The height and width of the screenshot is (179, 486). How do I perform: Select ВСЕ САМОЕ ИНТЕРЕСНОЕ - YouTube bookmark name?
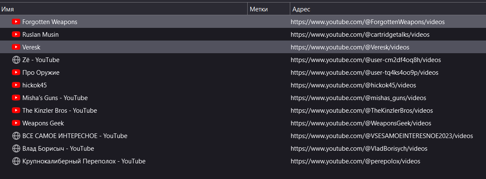point(75,136)
